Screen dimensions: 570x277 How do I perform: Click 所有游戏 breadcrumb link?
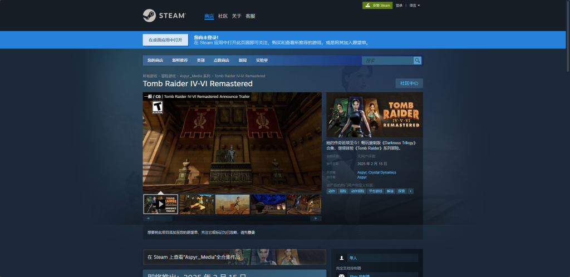coord(150,76)
